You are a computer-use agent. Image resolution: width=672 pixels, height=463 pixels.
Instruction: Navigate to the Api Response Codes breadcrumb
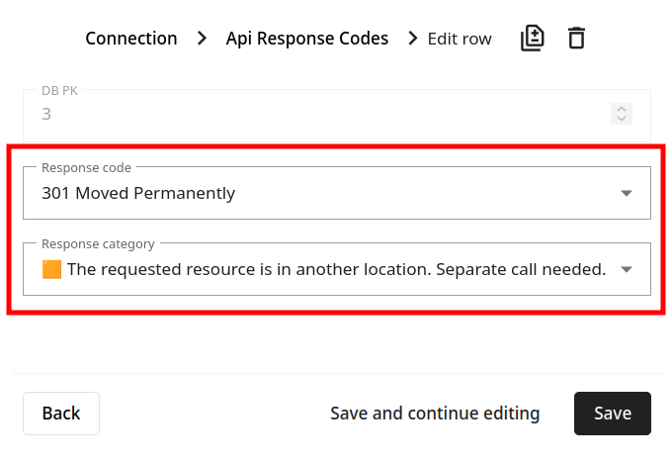tap(307, 39)
